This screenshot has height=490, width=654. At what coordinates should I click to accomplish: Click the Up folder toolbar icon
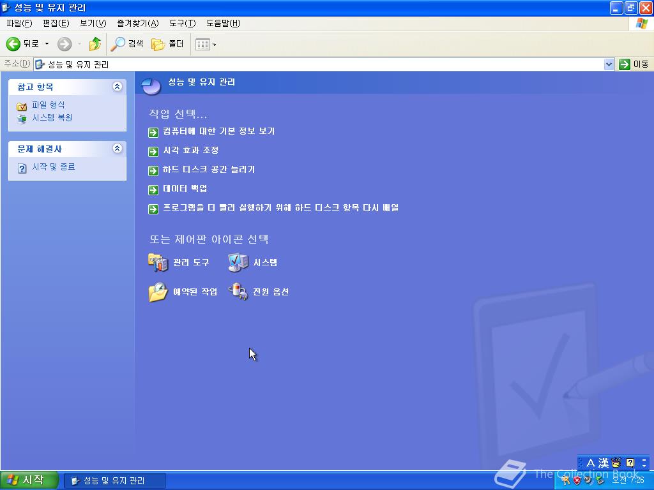point(95,44)
